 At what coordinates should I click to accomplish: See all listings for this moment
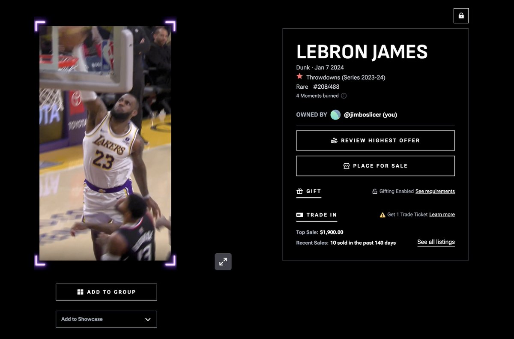click(x=436, y=242)
